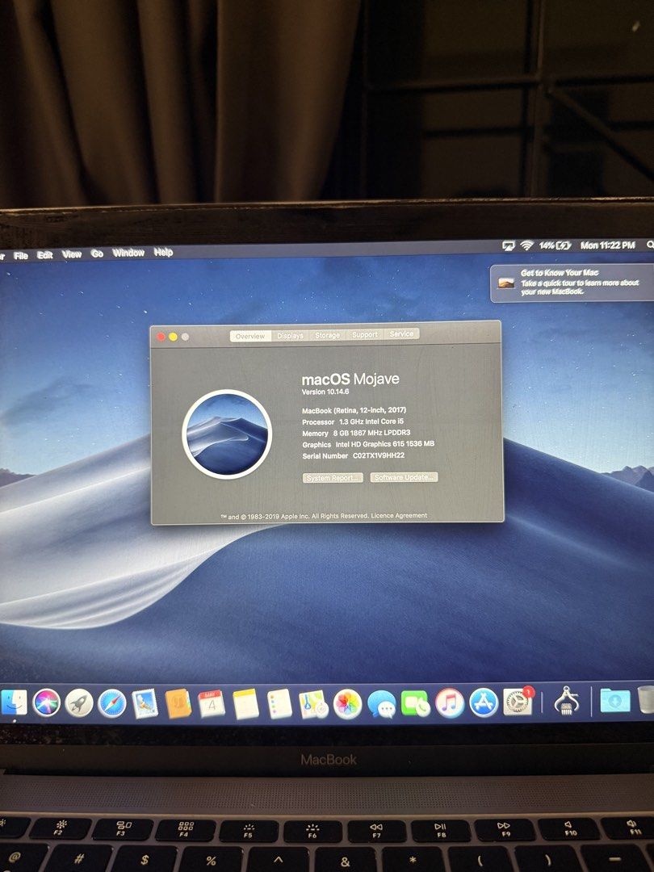Viewport: 654px width, 872px height.
Task: Switch to the Storage tab
Action: [327, 335]
